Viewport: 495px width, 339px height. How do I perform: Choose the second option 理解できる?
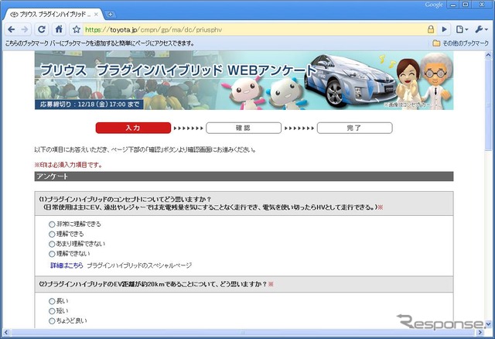52,234
